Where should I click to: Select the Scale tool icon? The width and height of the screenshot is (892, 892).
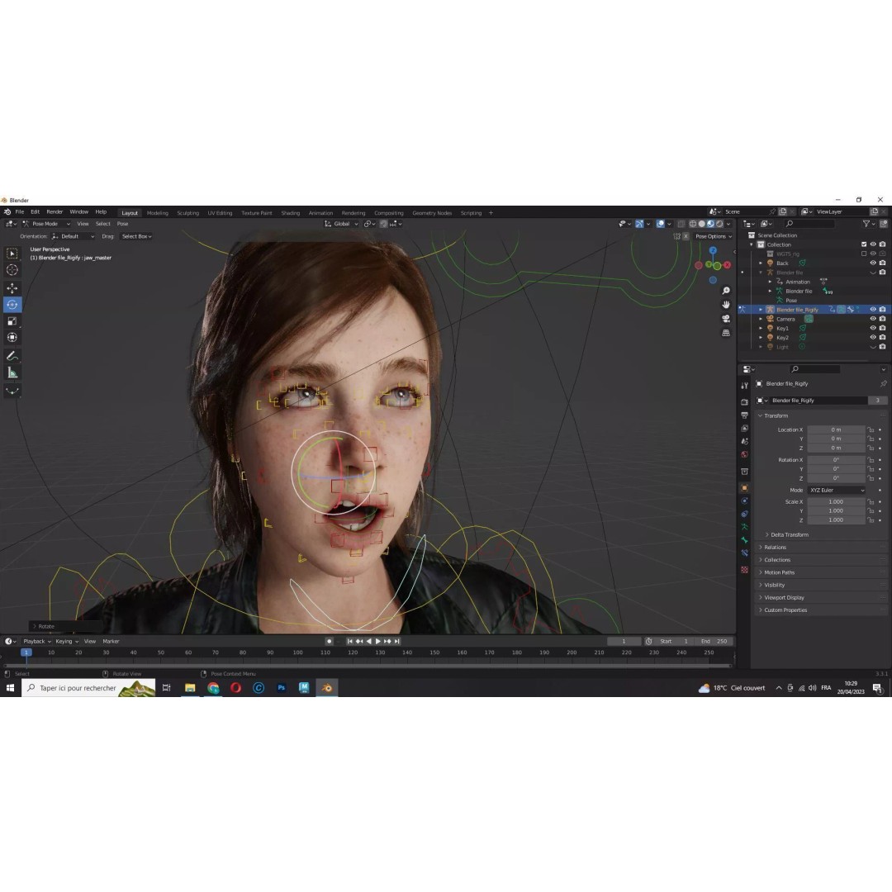12,320
